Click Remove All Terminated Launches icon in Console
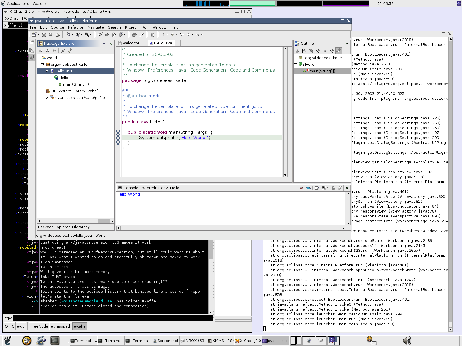Screen dimensions: 462x346 (308, 188)
